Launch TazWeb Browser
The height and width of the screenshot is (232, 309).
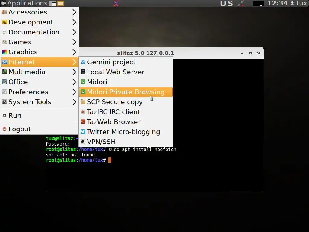click(x=126, y=122)
